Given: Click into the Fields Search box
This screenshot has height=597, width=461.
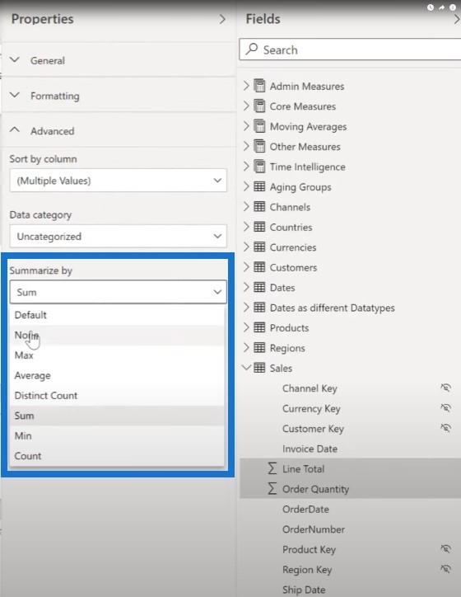Looking at the screenshot, I should [350, 49].
